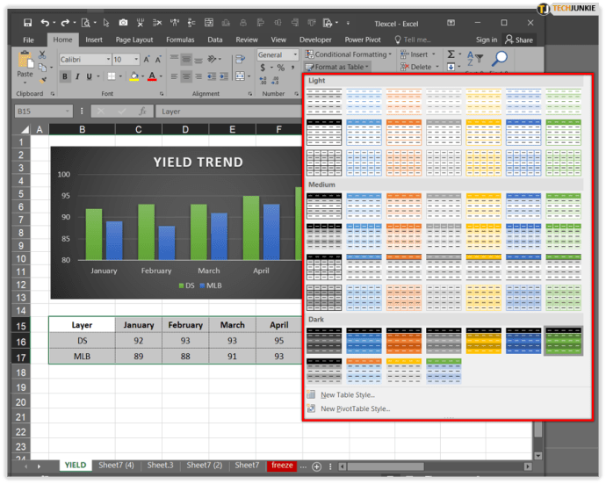Screen dimensions: 606x484
Task: Click the formula bar containing Layer
Action: click(x=230, y=112)
